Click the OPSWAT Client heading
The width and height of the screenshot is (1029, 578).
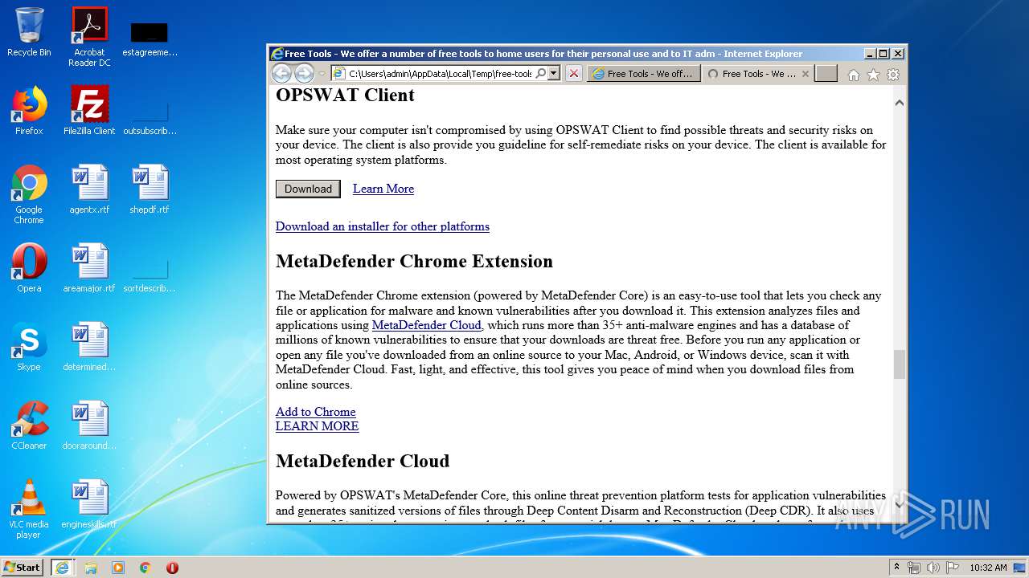[x=345, y=95]
